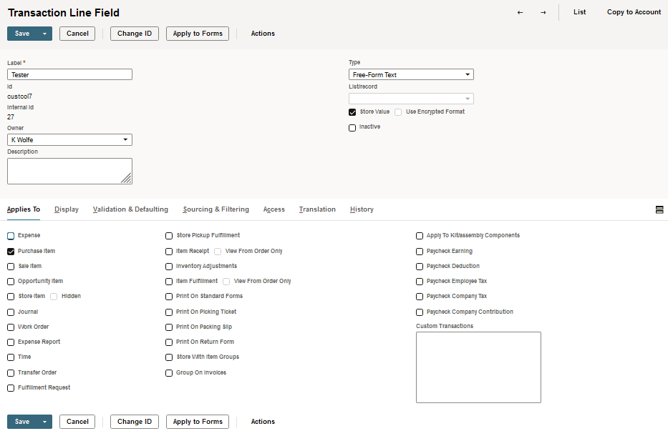Image resolution: width=668 pixels, height=436 pixels.
Task: Check the Expense Report checkbox
Action: tap(11, 342)
